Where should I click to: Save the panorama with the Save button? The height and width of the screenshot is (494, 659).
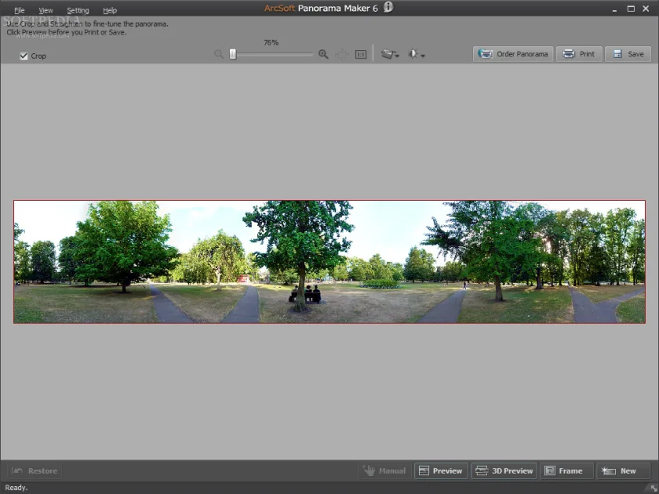tap(628, 54)
